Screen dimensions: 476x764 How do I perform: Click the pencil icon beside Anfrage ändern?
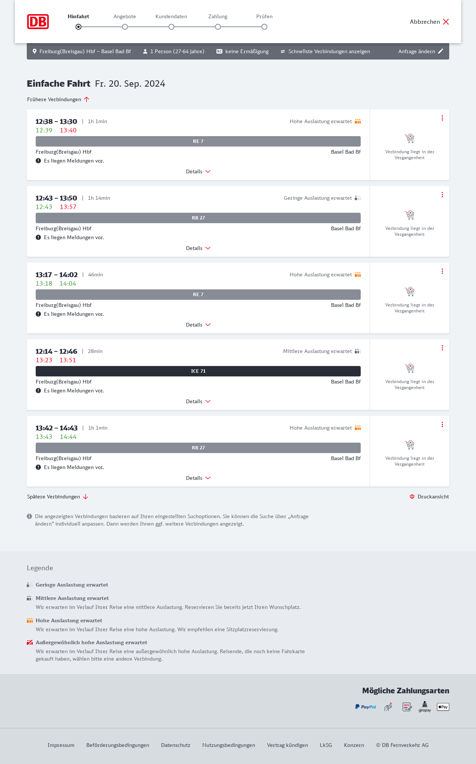coord(441,51)
